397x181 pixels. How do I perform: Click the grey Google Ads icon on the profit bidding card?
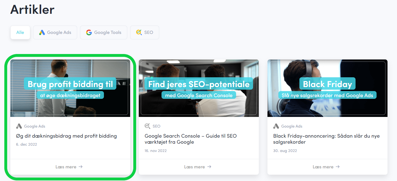point(19,126)
